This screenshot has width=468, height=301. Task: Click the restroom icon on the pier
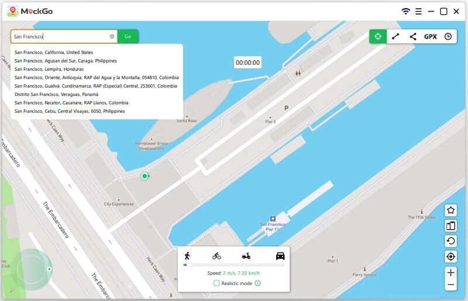[x=298, y=73]
